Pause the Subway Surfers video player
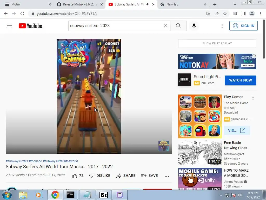This screenshot has height=200, width=266. 89,97
